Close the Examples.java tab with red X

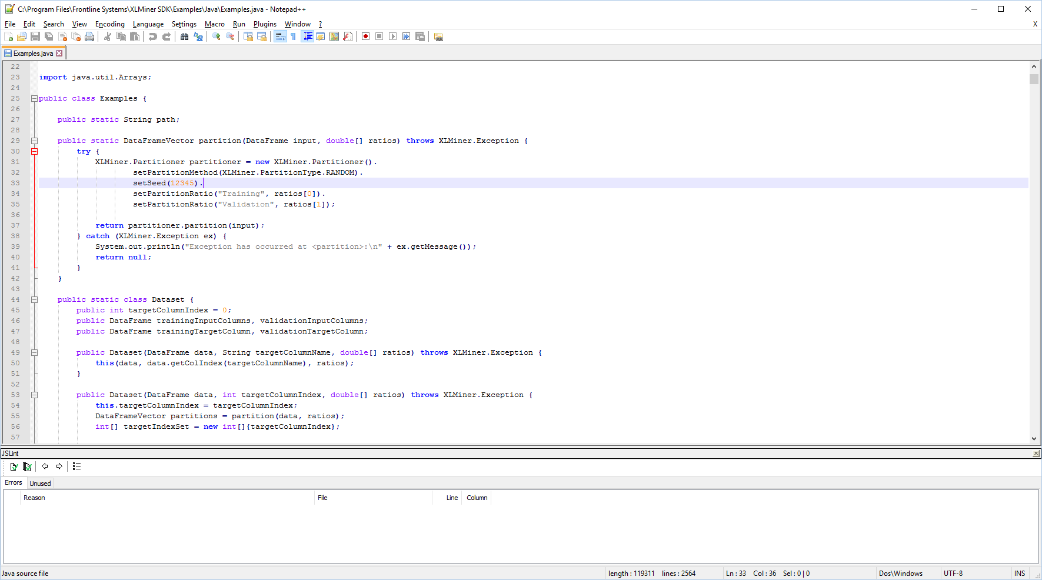59,54
